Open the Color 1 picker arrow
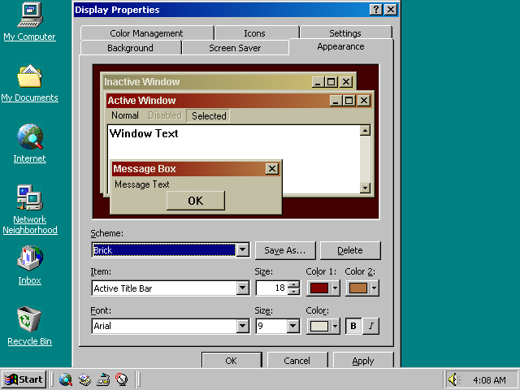Image resolution: width=520 pixels, height=390 pixels. click(335, 288)
